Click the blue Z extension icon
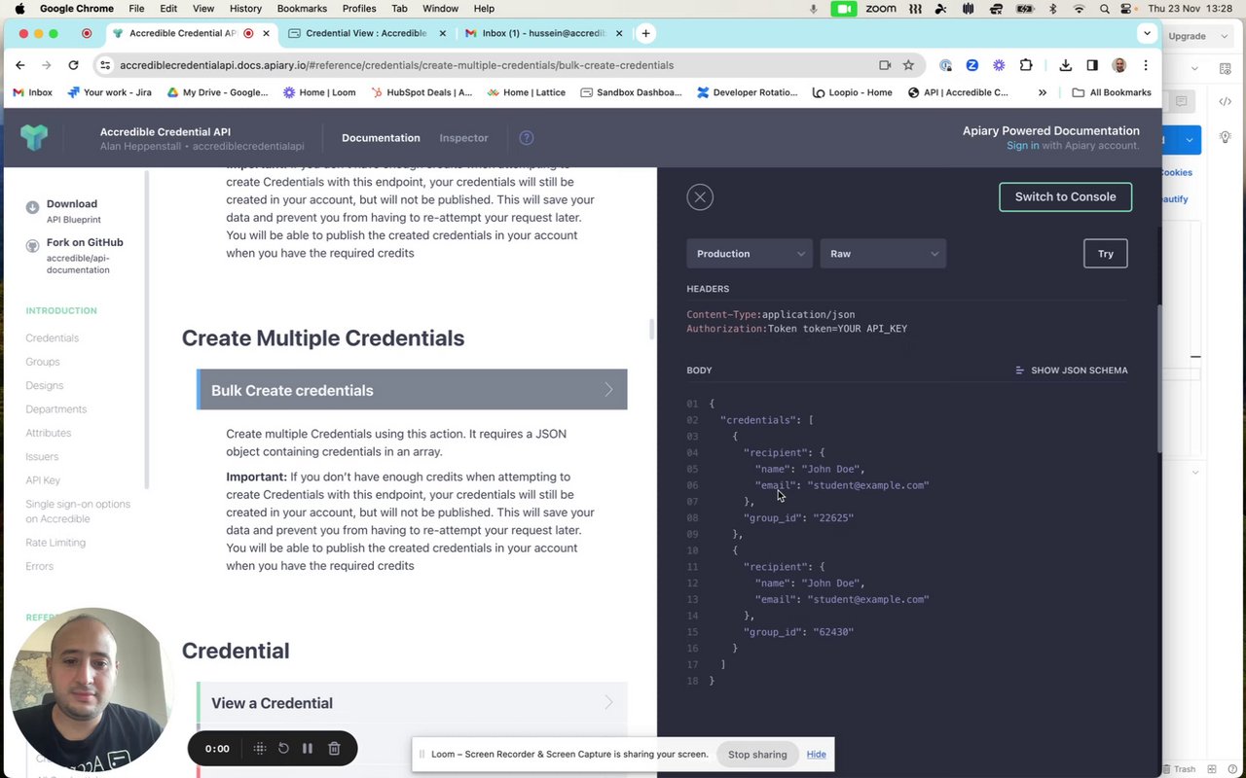 click(x=971, y=65)
